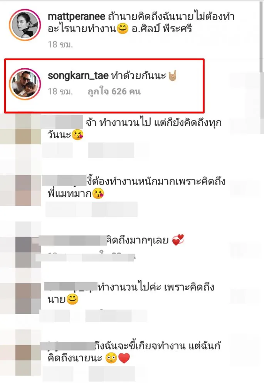Open the songkarn_tae username link
Viewport: 264px width, 386px height.
pyautogui.click(x=78, y=76)
